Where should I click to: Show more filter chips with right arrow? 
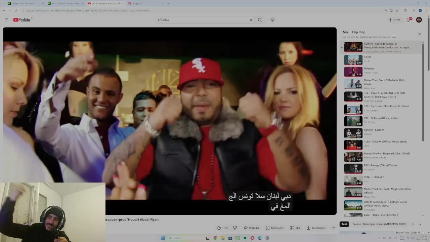coord(420,224)
